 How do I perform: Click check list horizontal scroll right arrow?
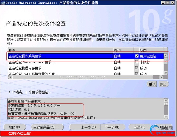pyautogui.click(x=161, y=77)
